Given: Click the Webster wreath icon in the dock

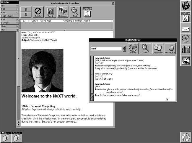Looking at the screenshot, I should [186, 39].
